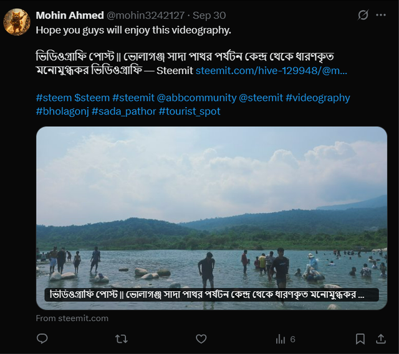Click the #bholagonj hashtag
This screenshot has width=399, height=354.
coord(62,111)
